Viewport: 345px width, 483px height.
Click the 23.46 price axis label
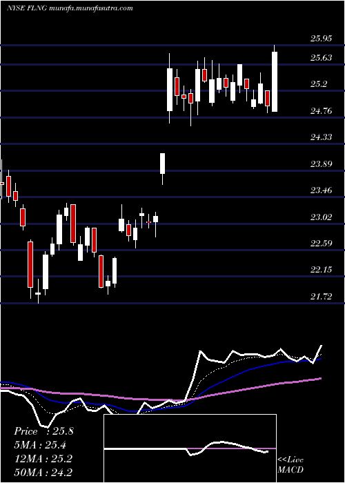coord(322,190)
